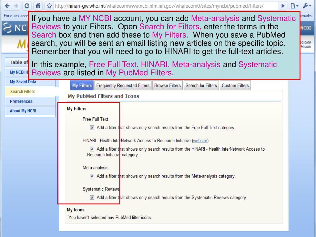Screen dimensions: 316x237
Task: Check the Free Full Text filter checkbox
Action: [92, 127]
